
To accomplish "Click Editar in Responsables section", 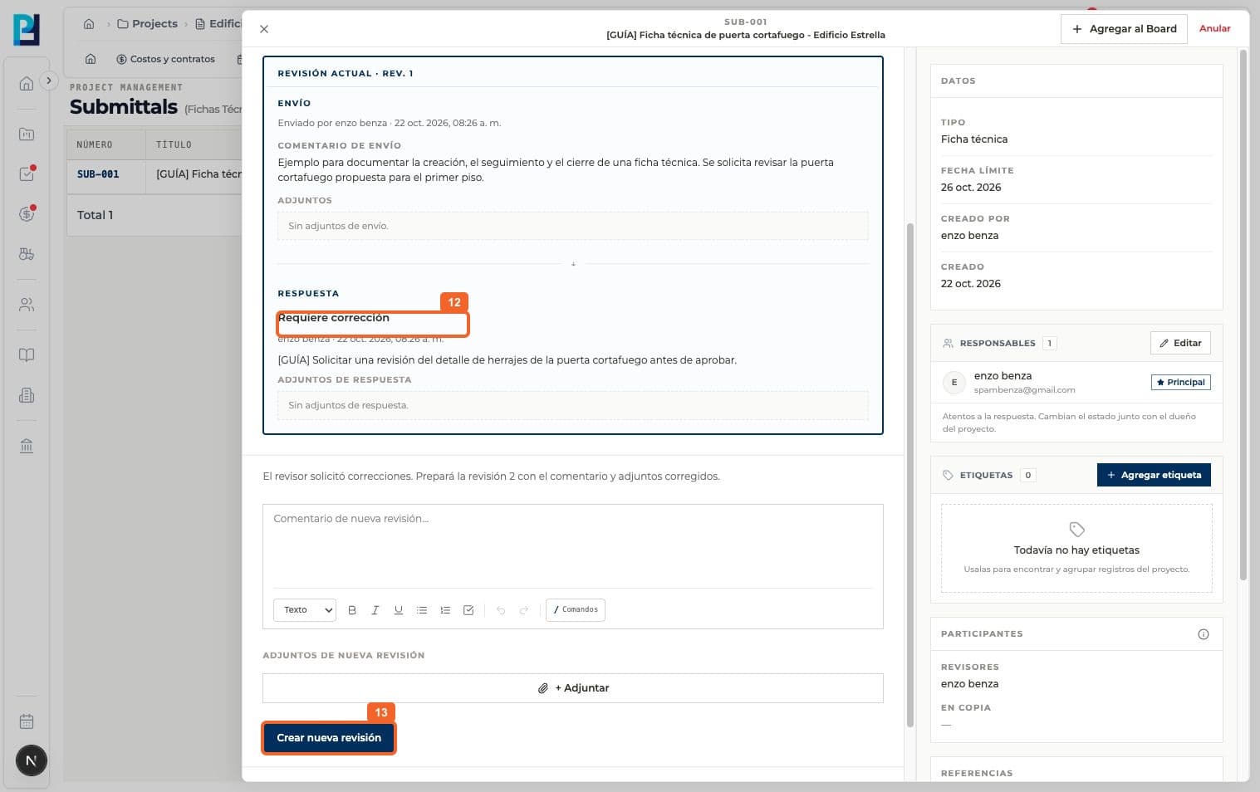I will [x=1180, y=343].
